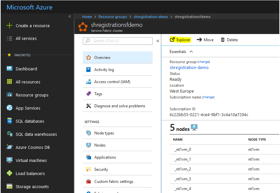
Task: Click the Activity log book icon
Action: pos(88,70)
